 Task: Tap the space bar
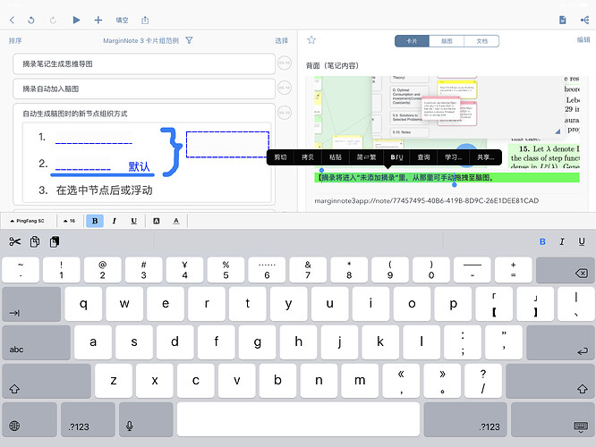pos(298,419)
